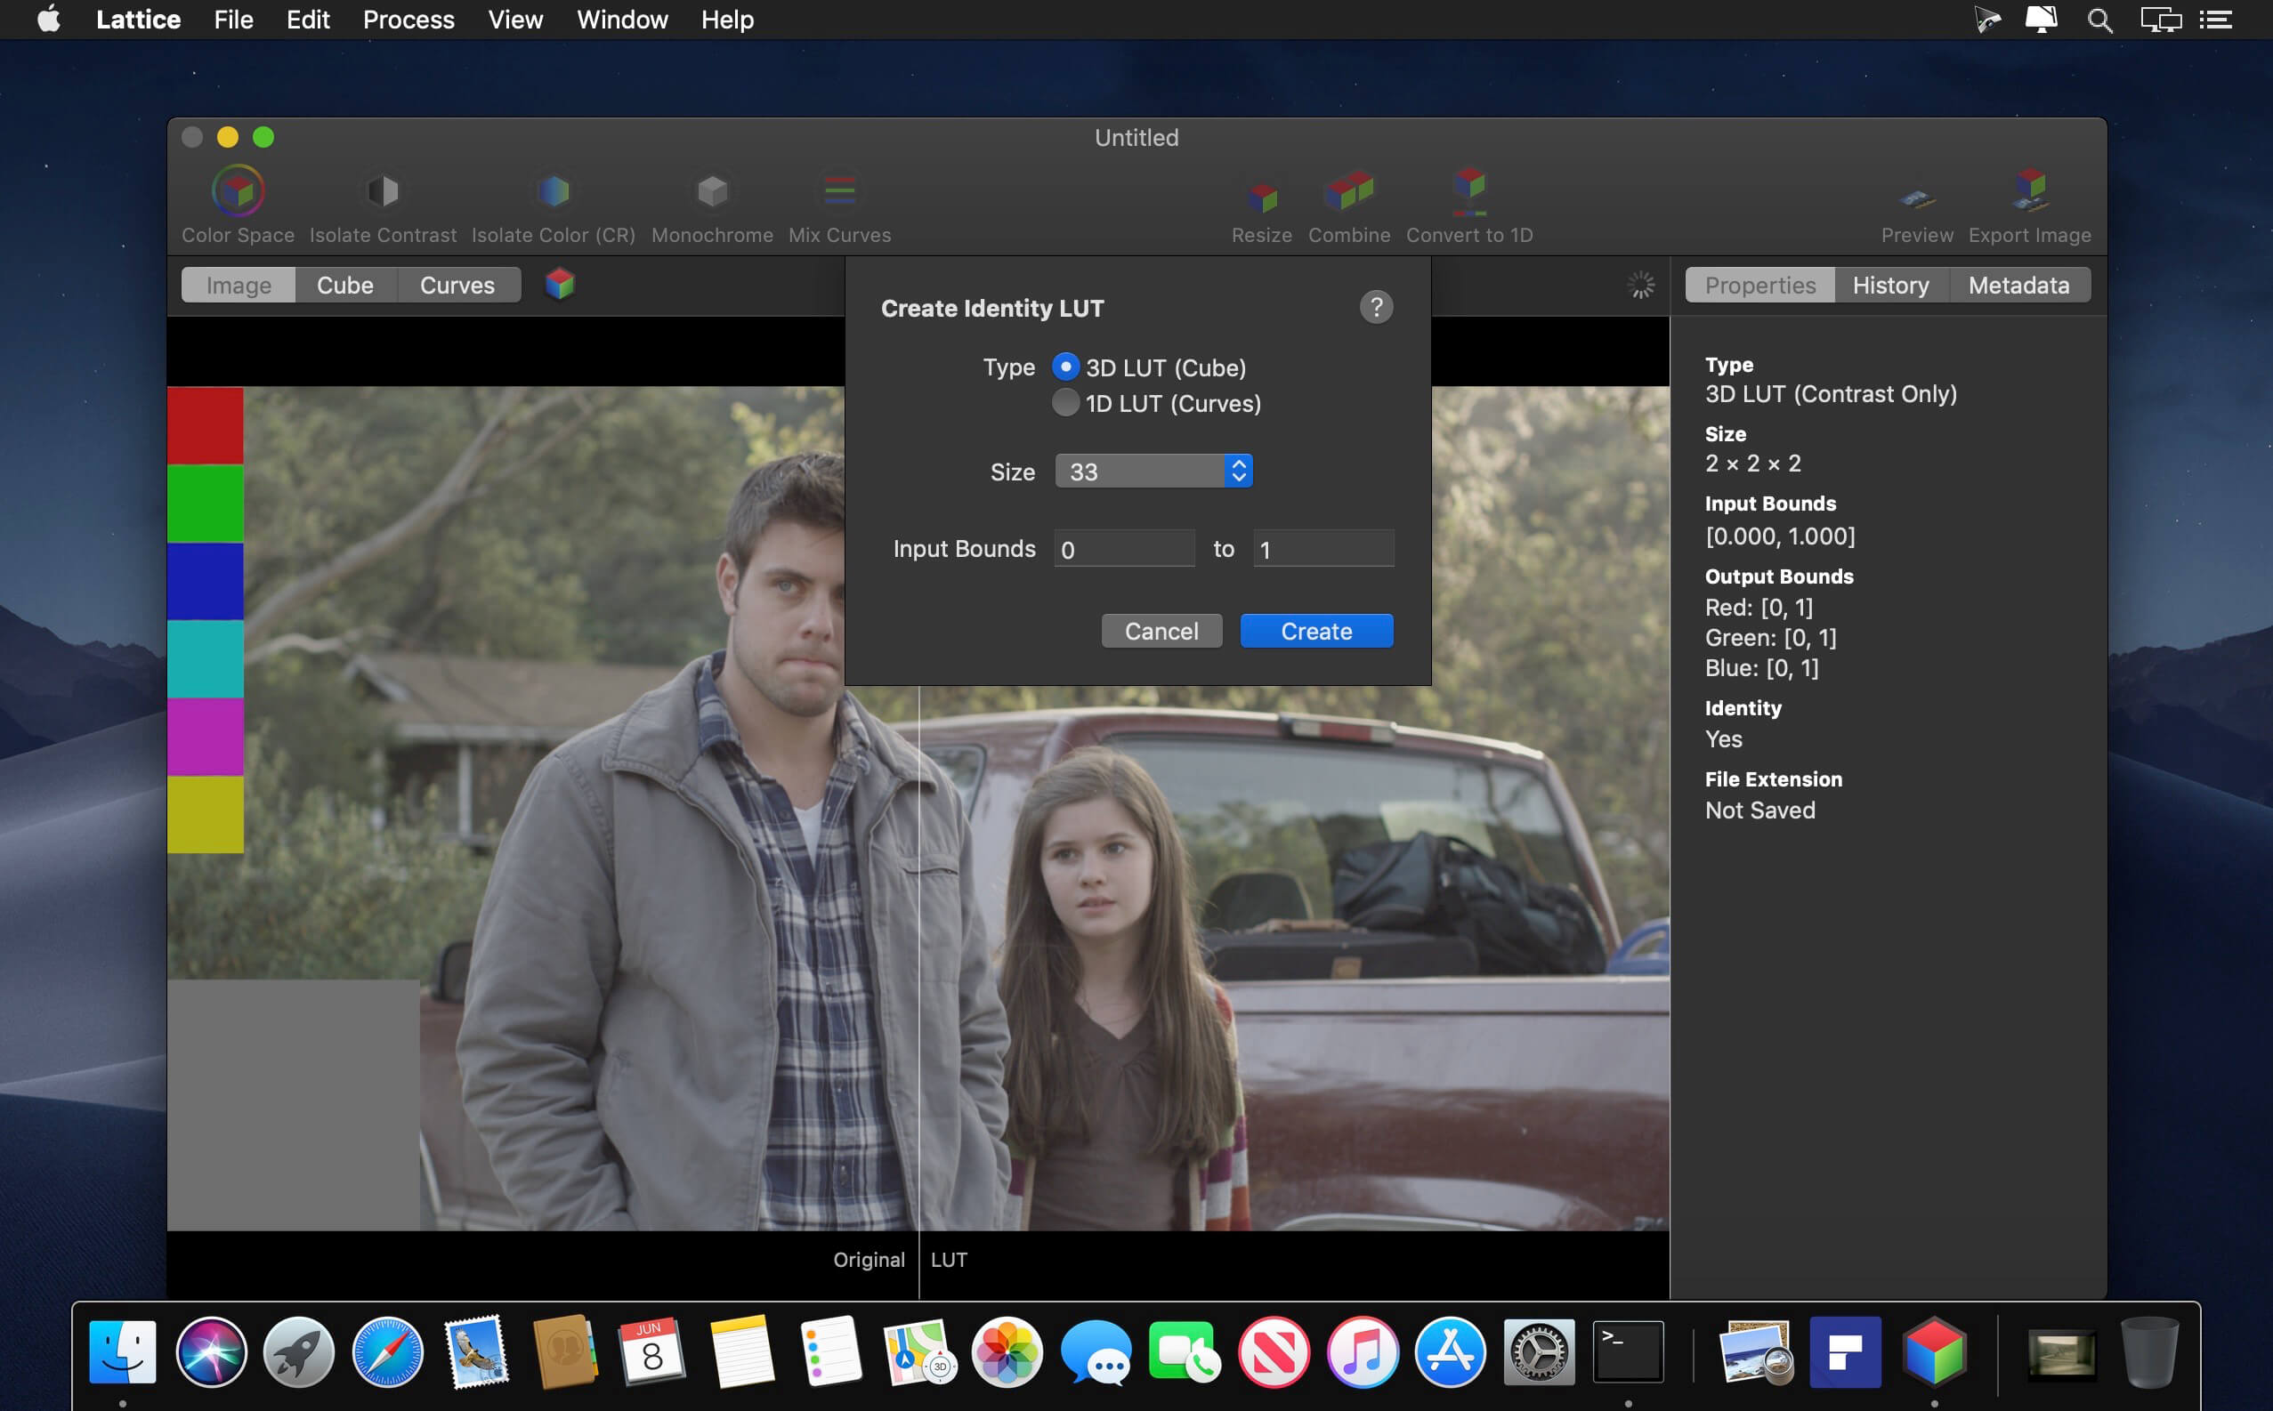The height and width of the screenshot is (1411, 2273).
Task: Select the Monochrome toolbar icon
Action: (x=711, y=192)
